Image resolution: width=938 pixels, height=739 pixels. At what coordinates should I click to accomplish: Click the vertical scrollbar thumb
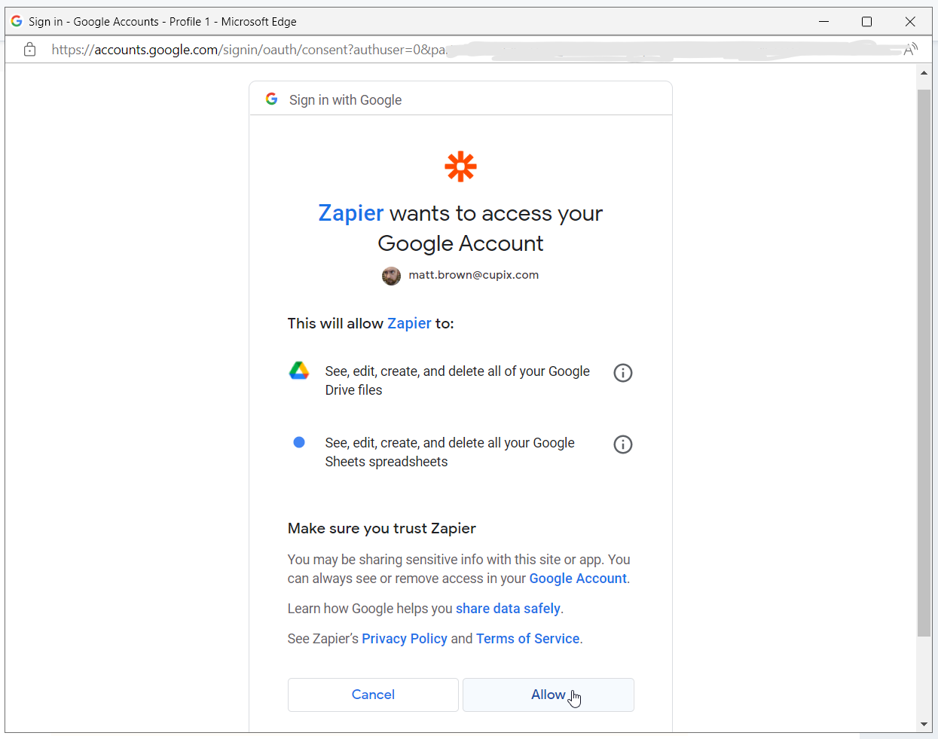click(x=924, y=363)
